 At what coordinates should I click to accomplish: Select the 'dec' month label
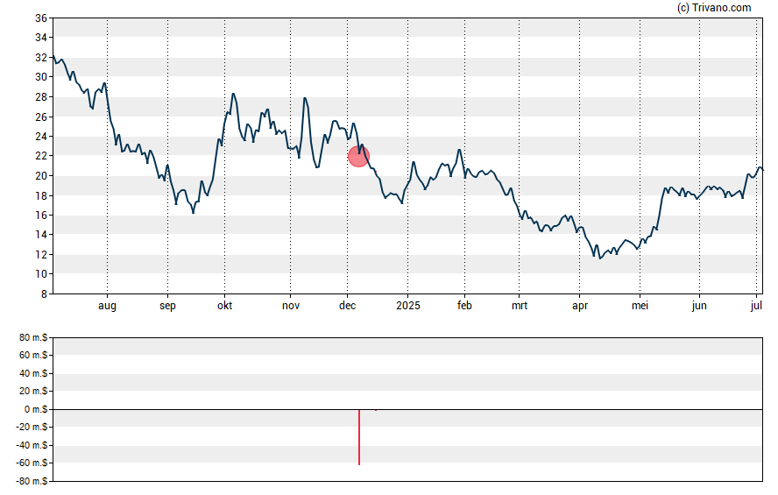click(347, 306)
